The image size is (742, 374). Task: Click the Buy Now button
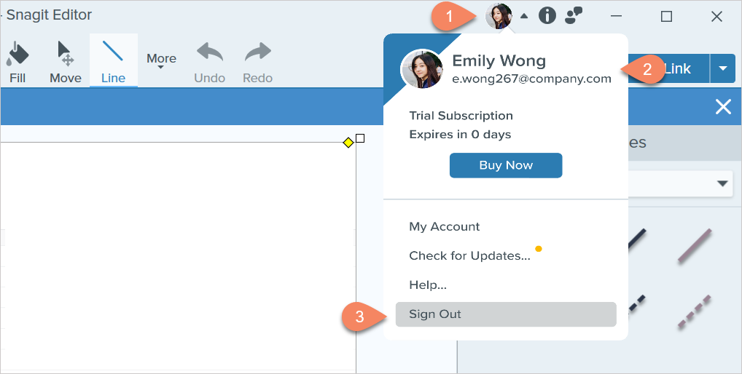[506, 165]
